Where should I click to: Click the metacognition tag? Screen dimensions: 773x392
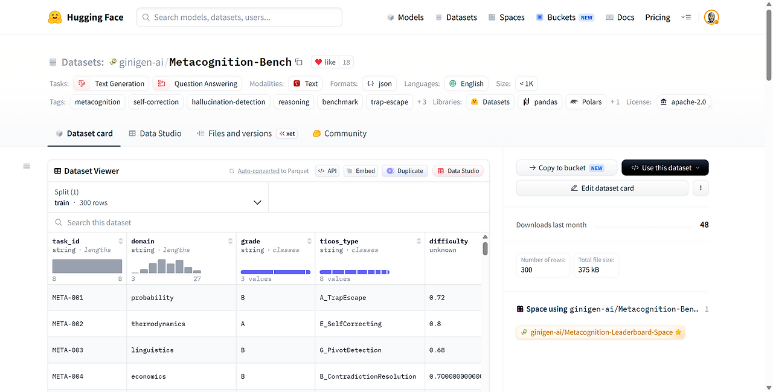tap(98, 102)
